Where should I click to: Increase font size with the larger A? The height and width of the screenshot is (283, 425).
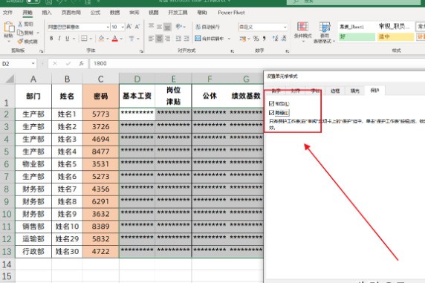[x=129, y=27]
